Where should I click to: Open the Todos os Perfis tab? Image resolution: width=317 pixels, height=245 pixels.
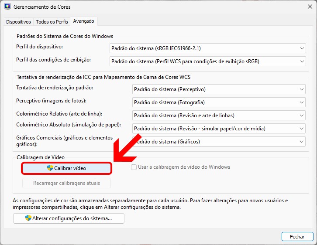pyautogui.click(x=52, y=22)
